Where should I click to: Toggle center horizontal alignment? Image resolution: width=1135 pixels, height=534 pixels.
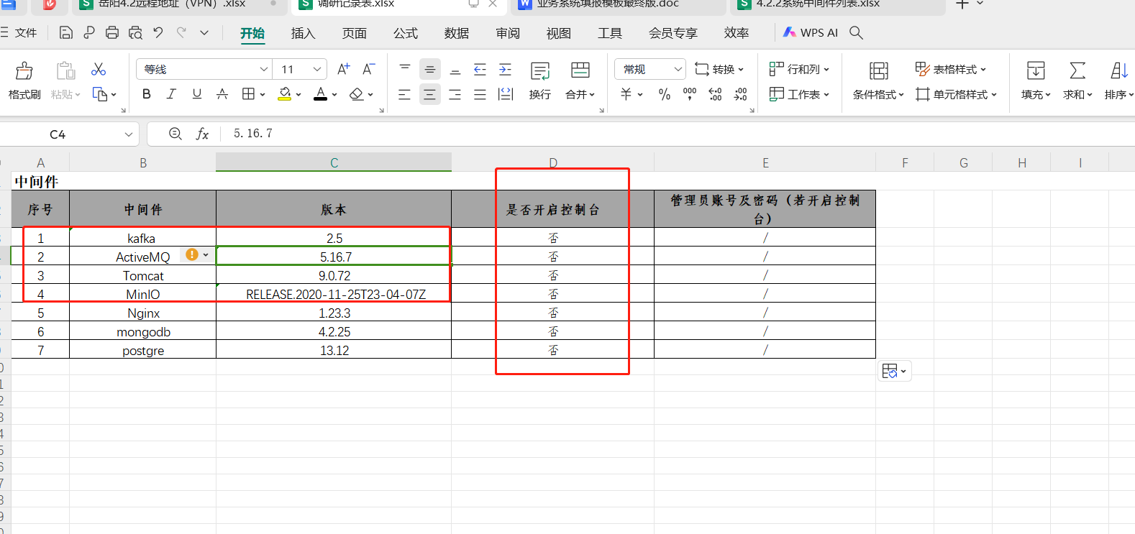430,94
